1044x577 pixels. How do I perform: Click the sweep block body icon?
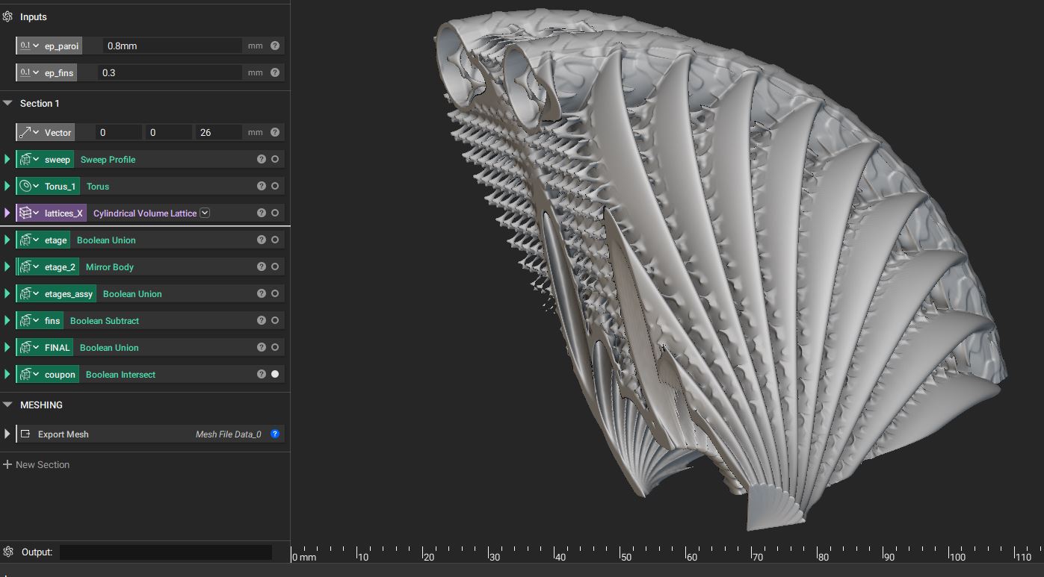(29, 159)
